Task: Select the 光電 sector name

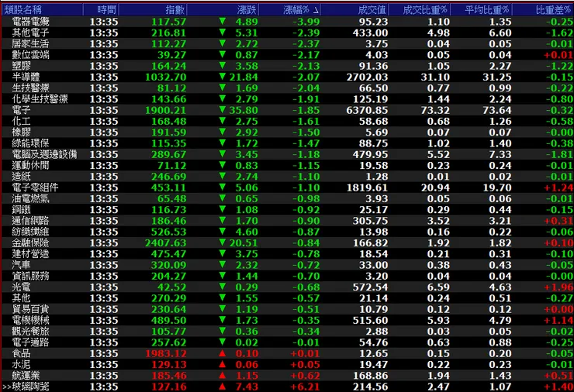Action: pos(21,287)
